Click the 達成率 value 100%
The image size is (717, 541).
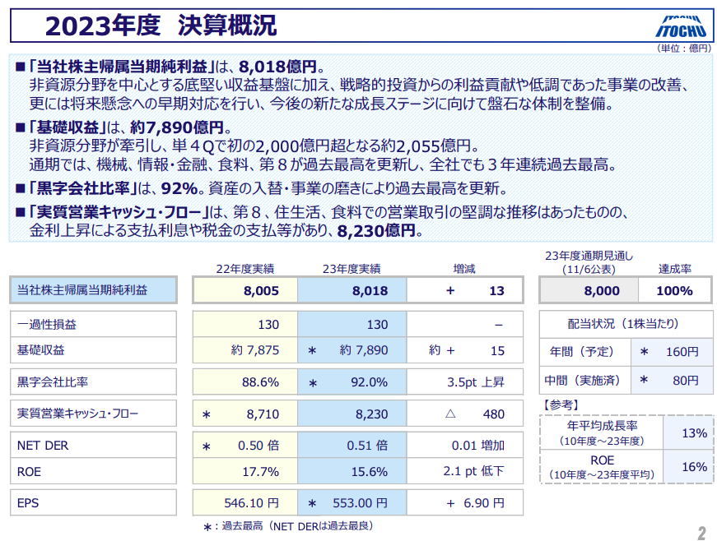click(x=674, y=290)
